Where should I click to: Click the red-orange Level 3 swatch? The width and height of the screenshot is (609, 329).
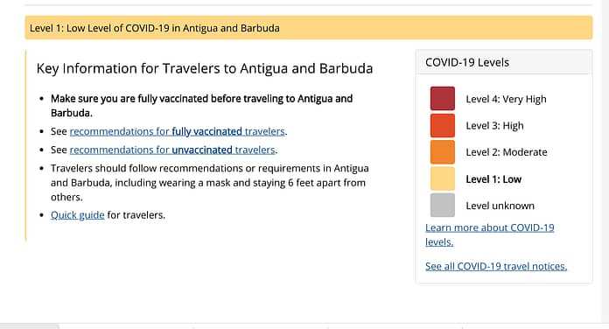click(x=443, y=125)
